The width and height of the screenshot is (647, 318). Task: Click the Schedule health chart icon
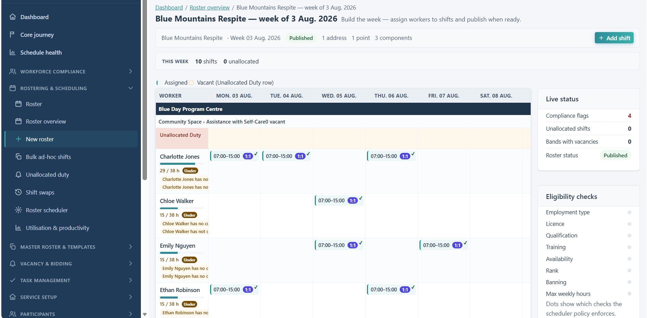coord(13,52)
